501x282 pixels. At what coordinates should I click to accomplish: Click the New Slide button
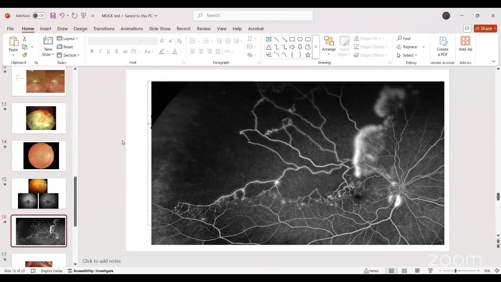click(x=48, y=46)
